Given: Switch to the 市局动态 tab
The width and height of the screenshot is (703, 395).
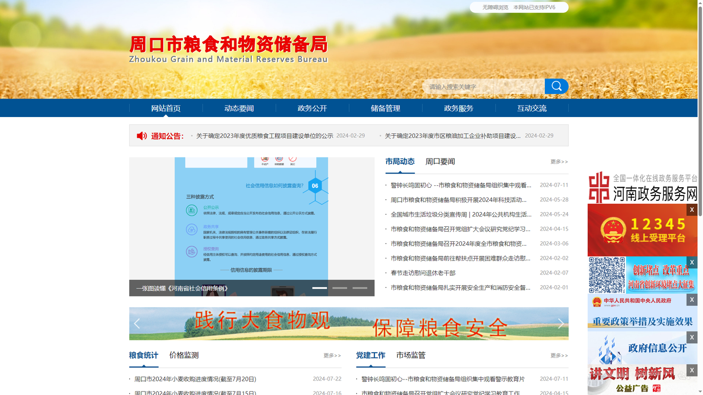Looking at the screenshot, I should coord(400,161).
